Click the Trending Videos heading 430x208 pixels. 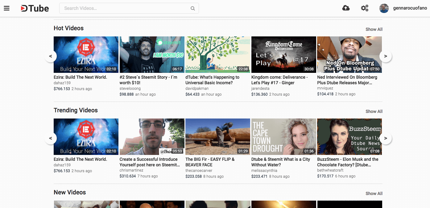click(76, 110)
